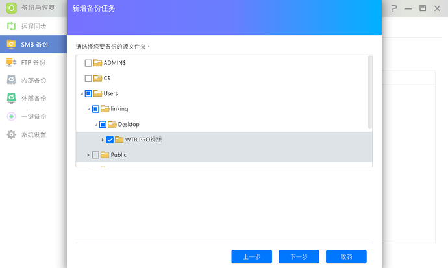
Task: Click the 外部备份 external backup icon
Action: click(x=11, y=98)
